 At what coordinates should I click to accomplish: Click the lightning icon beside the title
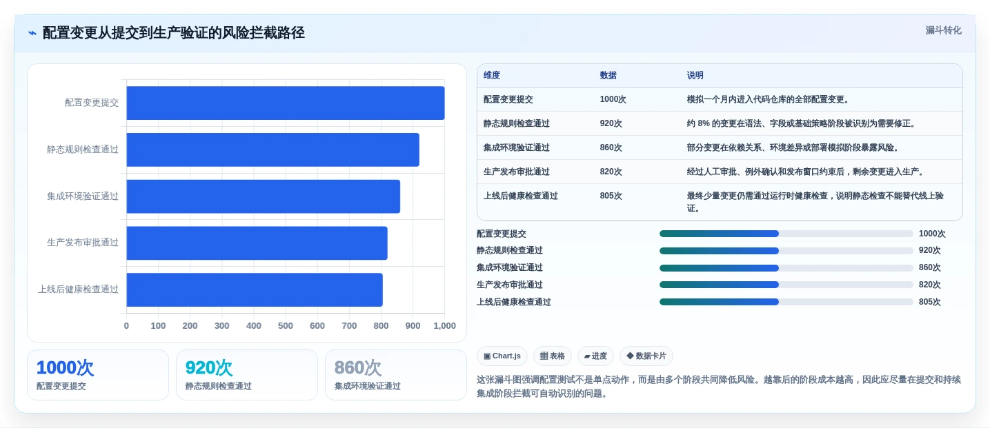coord(32,33)
